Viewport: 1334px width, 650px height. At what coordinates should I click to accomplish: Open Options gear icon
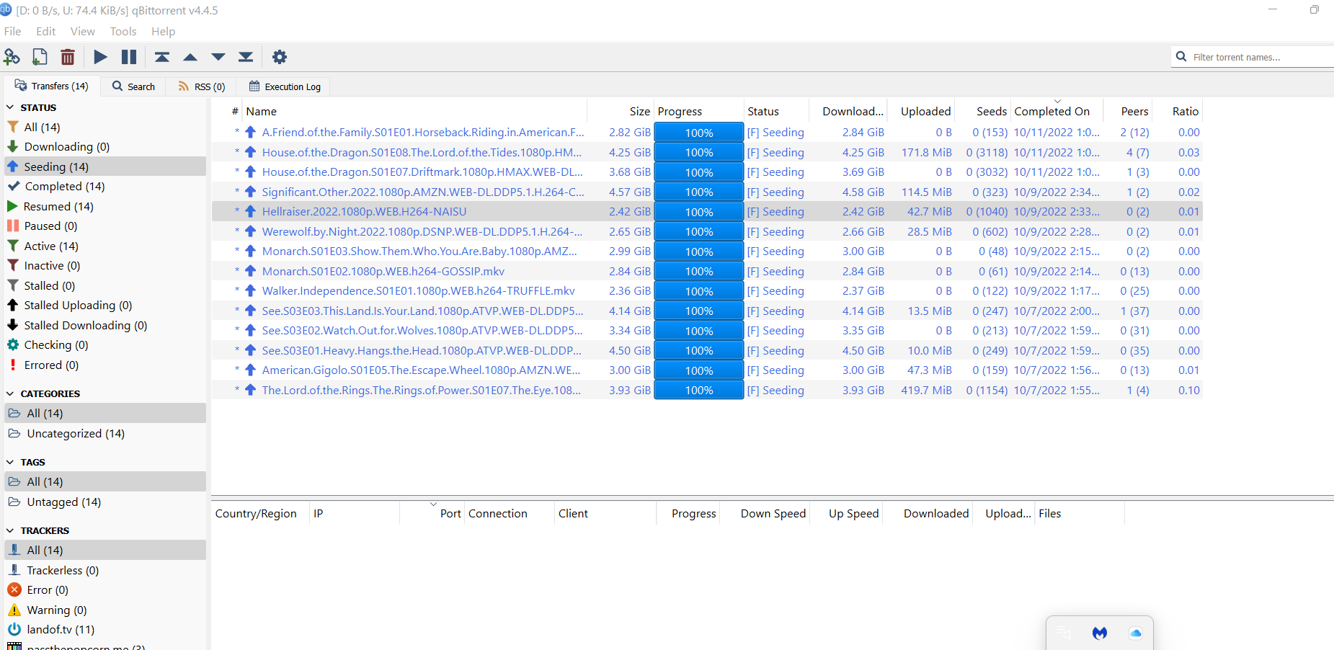tap(280, 57)
